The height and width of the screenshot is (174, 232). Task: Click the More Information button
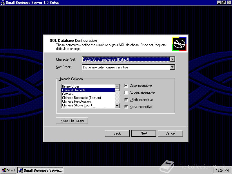pyautogui.click(x=72, y=121)
